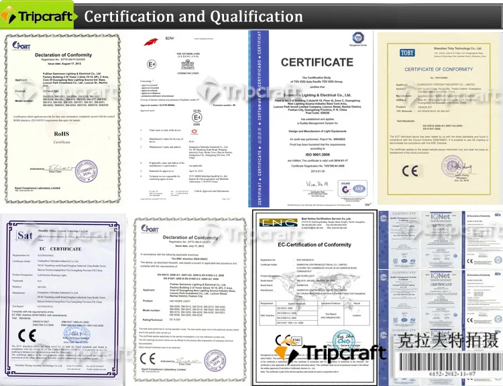The image size is (503, 386).
Task: Click the Sat logo
Action: [24, 236]
